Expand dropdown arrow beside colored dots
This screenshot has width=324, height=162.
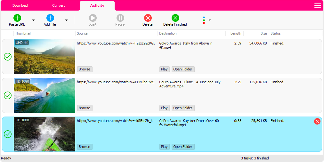[210, 20]
